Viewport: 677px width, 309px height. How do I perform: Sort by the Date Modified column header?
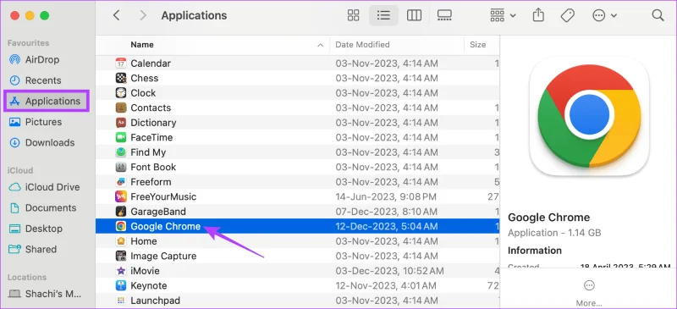[363, 45]
